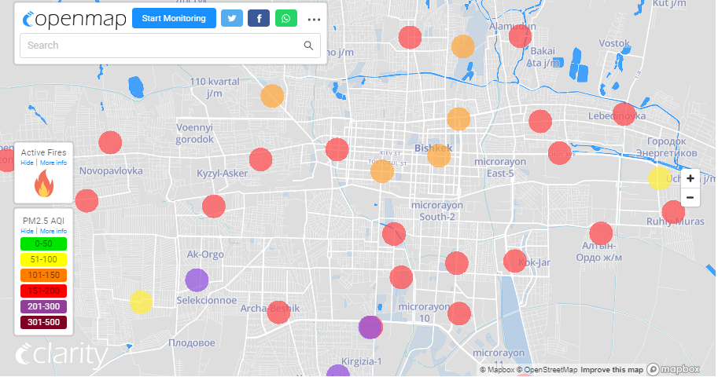The height and width of the screenshot is (377, 718).
Task: Zoom out with the minus button
Action: click(x=690, y=197)
